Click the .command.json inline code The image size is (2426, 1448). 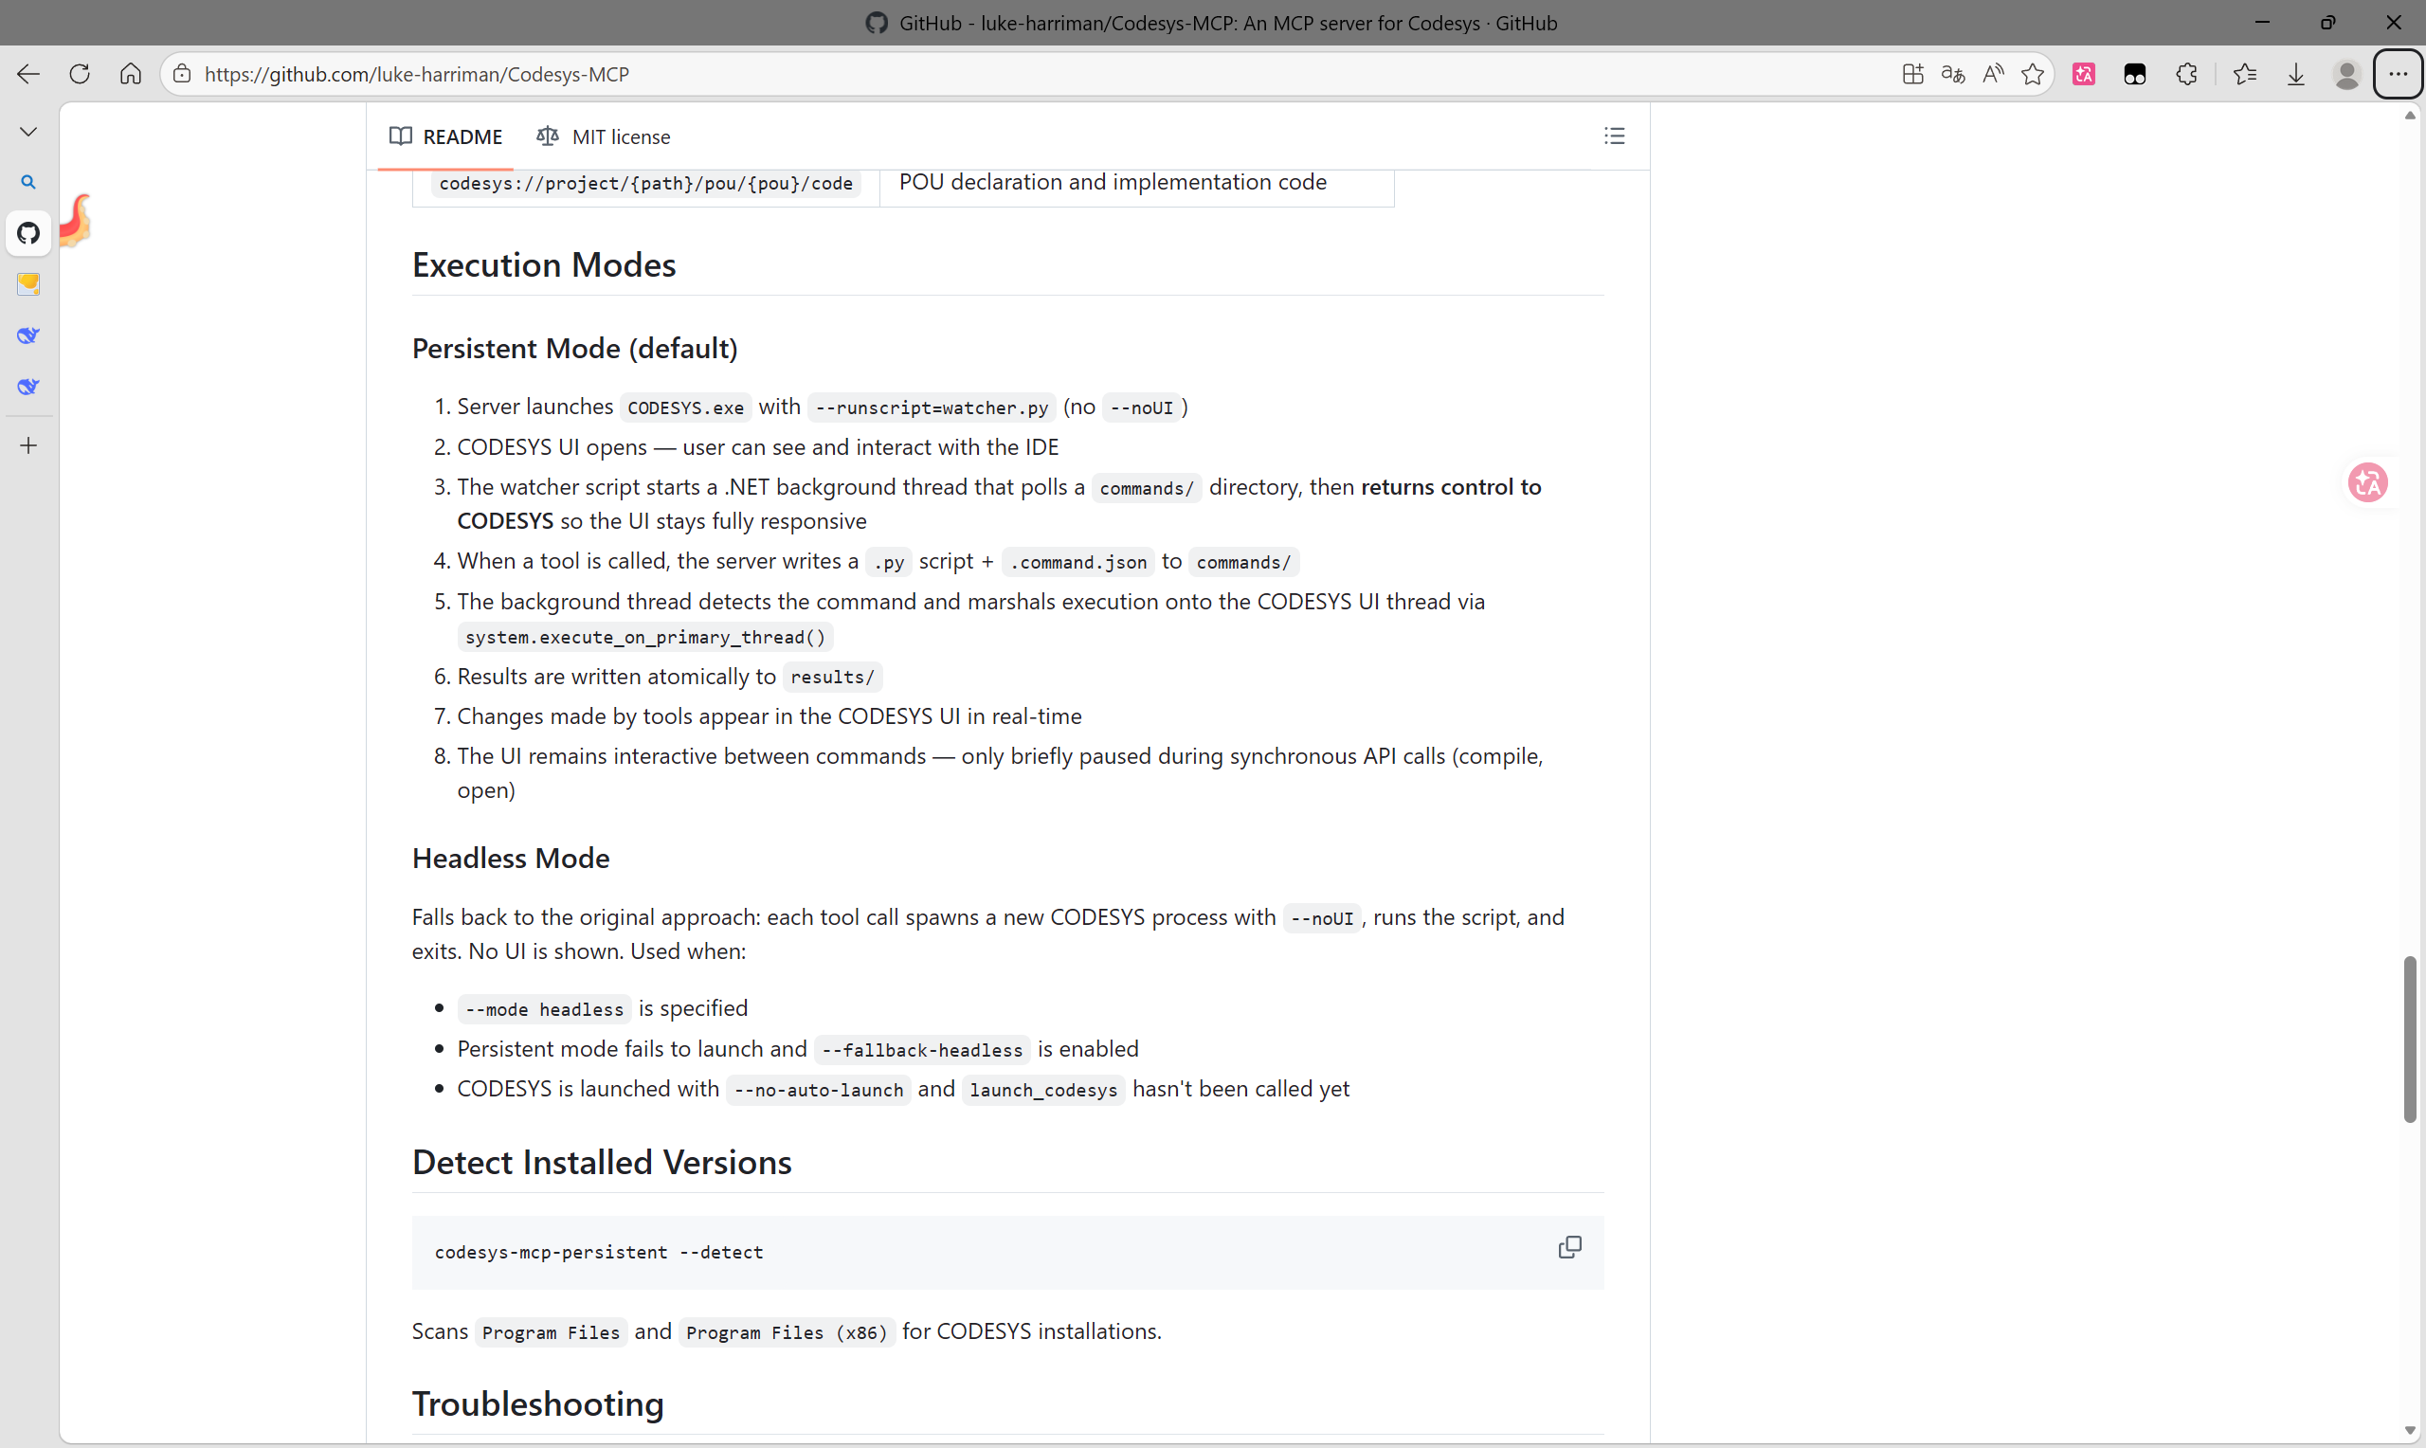1077,562
